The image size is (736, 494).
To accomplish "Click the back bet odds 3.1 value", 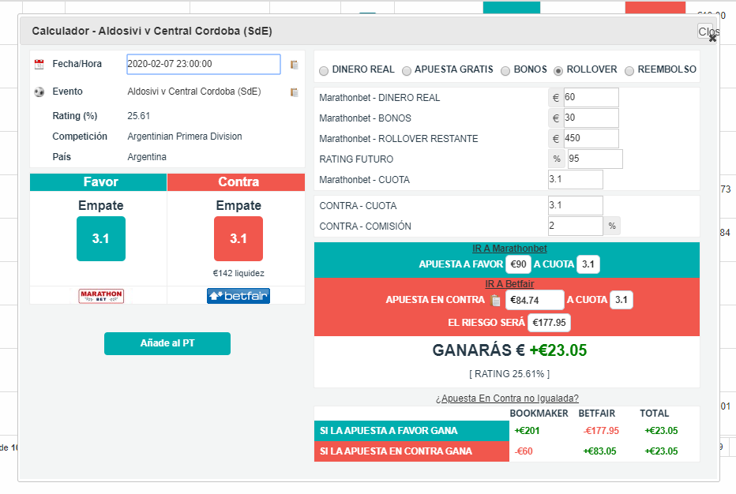I will pos(588,264).
